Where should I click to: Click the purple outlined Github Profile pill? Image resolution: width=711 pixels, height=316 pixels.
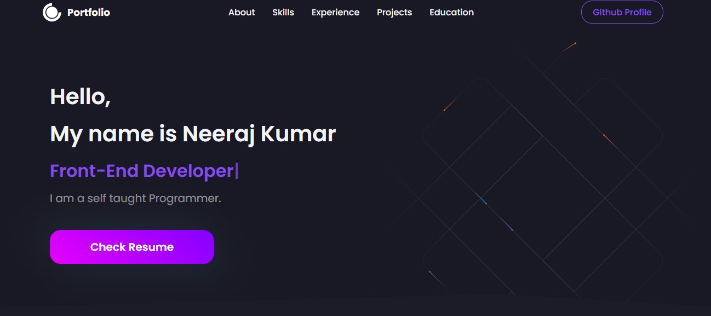622,12
